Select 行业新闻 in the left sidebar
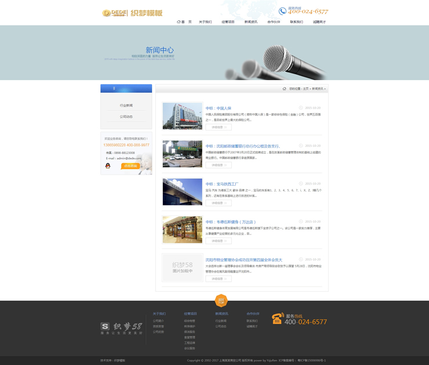 [126, 106]
